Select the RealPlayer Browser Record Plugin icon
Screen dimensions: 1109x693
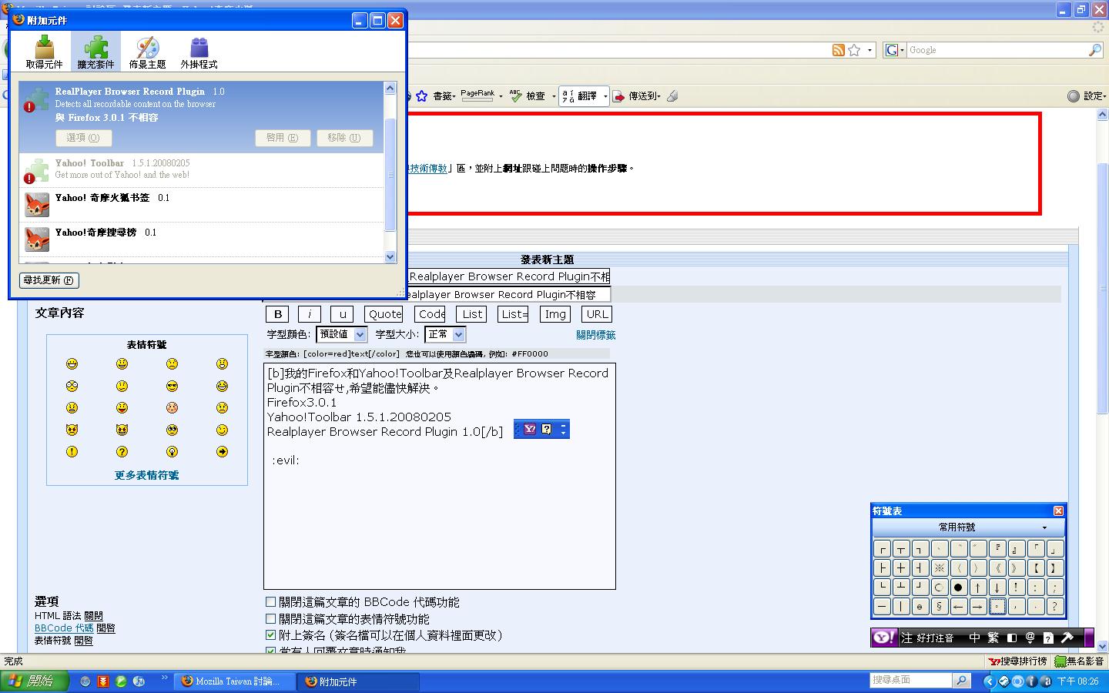point(35,100)
